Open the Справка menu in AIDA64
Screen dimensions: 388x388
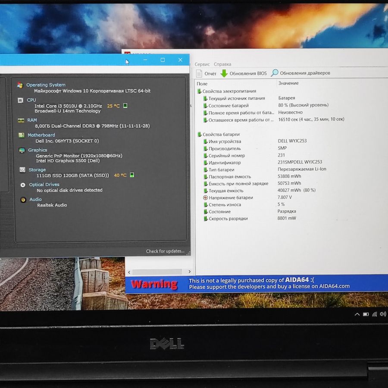(x=222, y=64)
